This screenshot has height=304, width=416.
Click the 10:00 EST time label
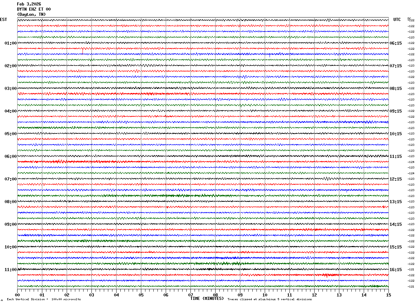[x=11, y=247]
